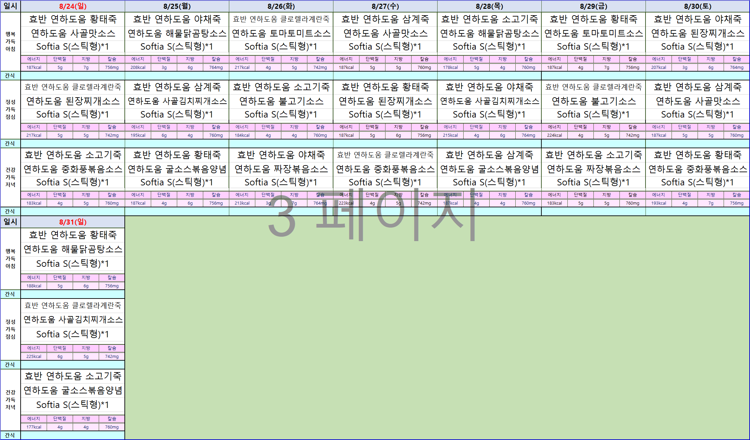Viewport: 750px width, 440px height.
Task: Click 8/31 lunch '연하도움 사골김치찌개소스' cell
Action: (x=73, y=319)
